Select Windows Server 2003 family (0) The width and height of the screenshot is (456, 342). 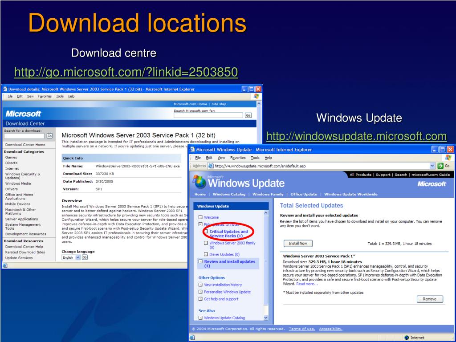click(x=232, y=245)
